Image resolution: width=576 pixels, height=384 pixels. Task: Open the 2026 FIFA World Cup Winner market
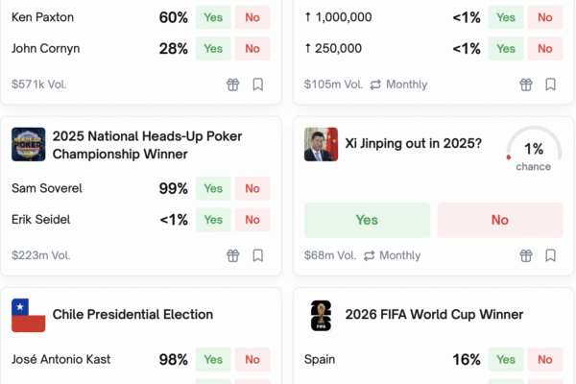434,315
